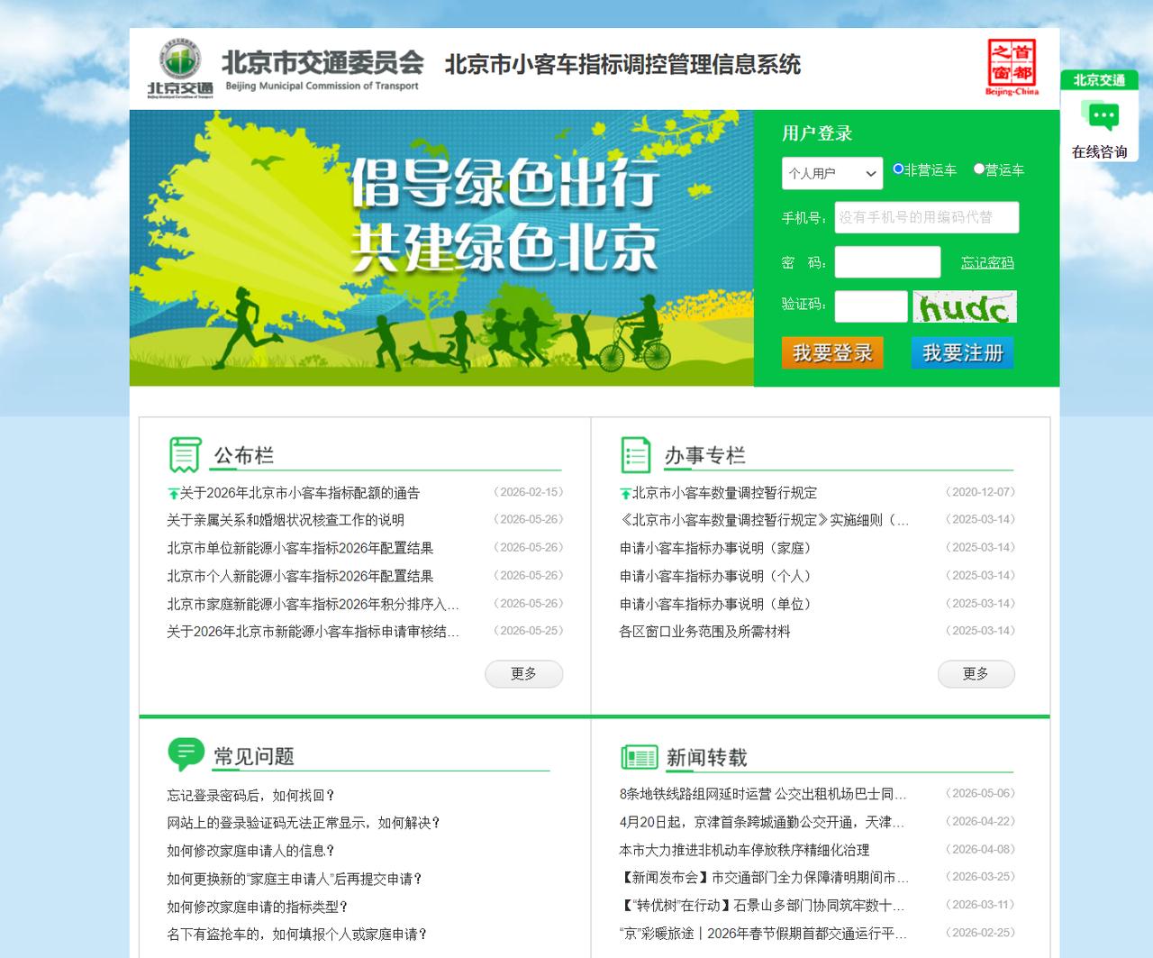Open FAQ 网站上的登录验证码无法正常显示
The image size is (1153, 958).
(x=304, y=823)
